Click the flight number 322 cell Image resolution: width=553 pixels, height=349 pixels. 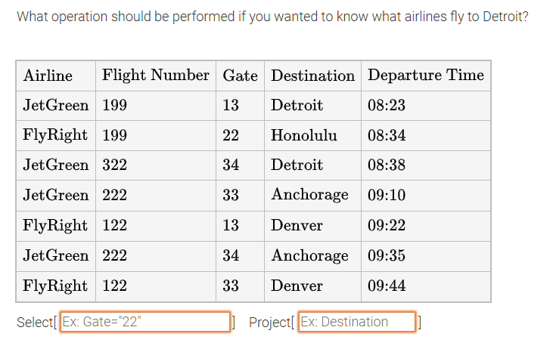click(x=115, y=165)
